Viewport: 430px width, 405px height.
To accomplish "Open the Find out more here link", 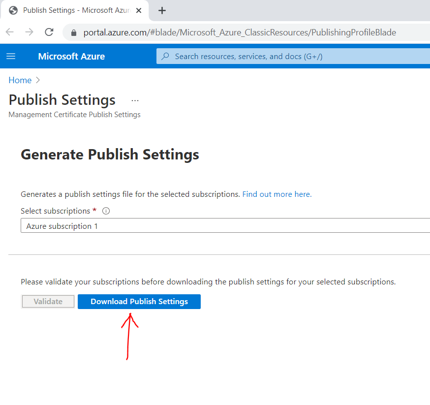I will point(277,194).
